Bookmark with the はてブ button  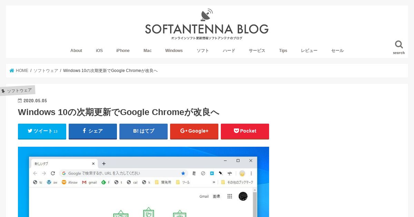pos(144,131)
